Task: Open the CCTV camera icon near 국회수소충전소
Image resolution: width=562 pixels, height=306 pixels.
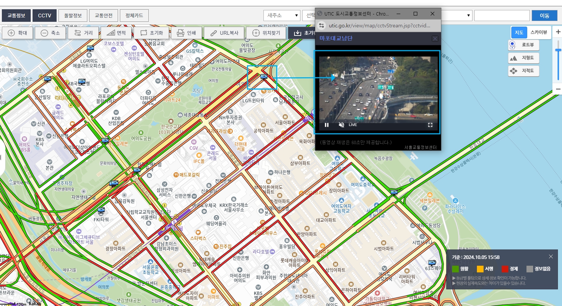Action: 47,79
